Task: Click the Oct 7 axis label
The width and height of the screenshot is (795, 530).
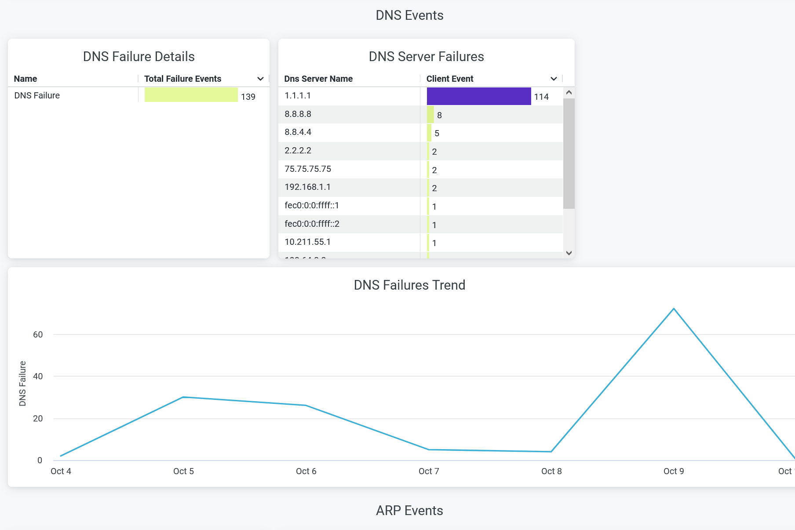Action: [429, 471]
